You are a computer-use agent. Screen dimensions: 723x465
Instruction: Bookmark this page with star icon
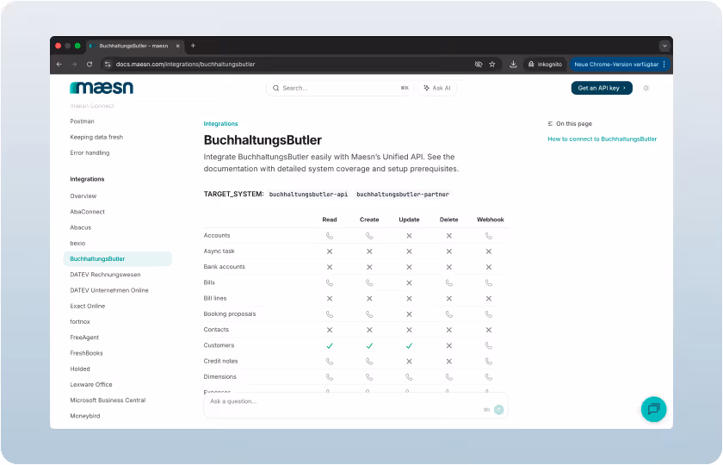[492, 64]
